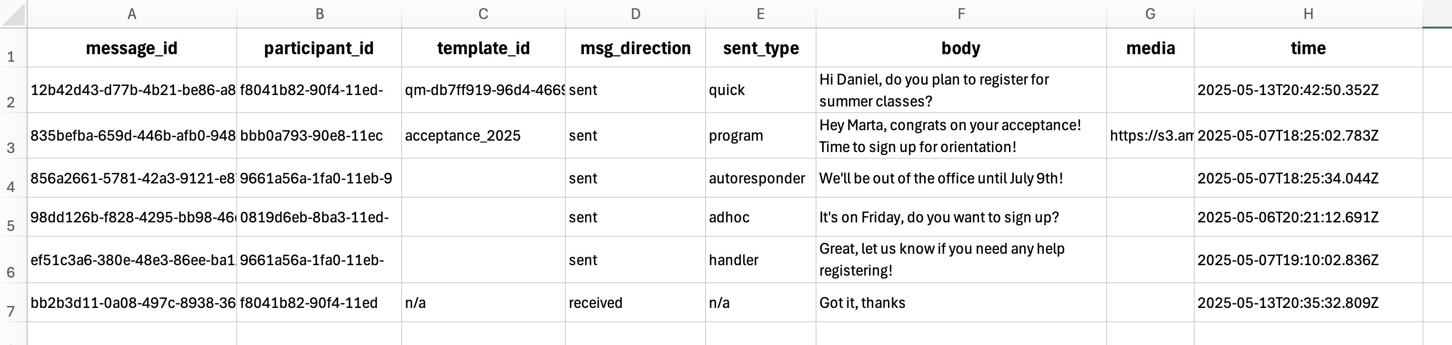Select the column H header
This screenshot has width=1452, height=345.
coord(1308,14)
